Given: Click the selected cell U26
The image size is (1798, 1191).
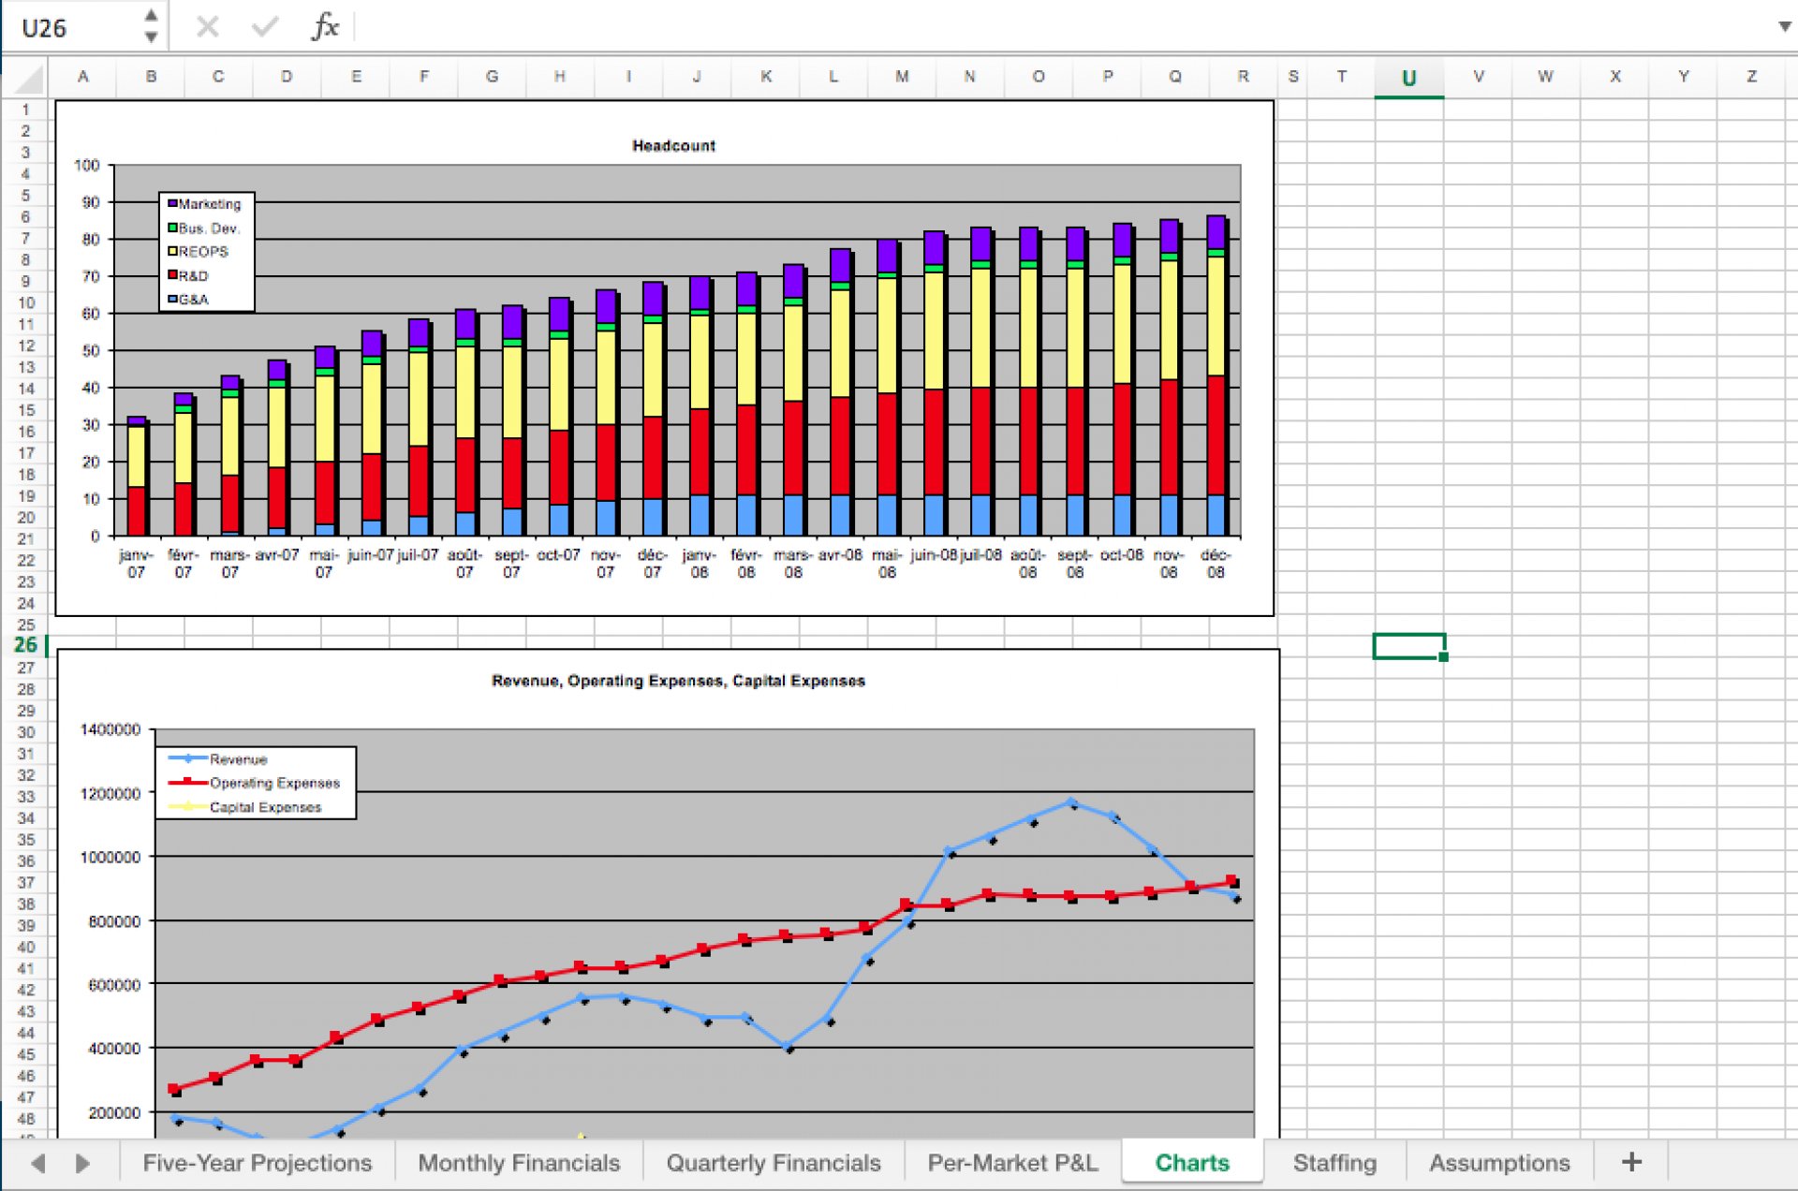Looking at the screenshot, I should 1408,646.
